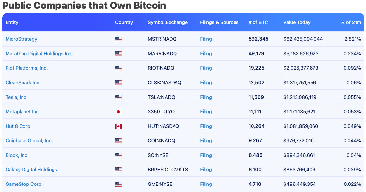This screenshot has height=192, width=366.
Task: Open the Metaplanet Inc. entity link
Action: tap(23, 112)
